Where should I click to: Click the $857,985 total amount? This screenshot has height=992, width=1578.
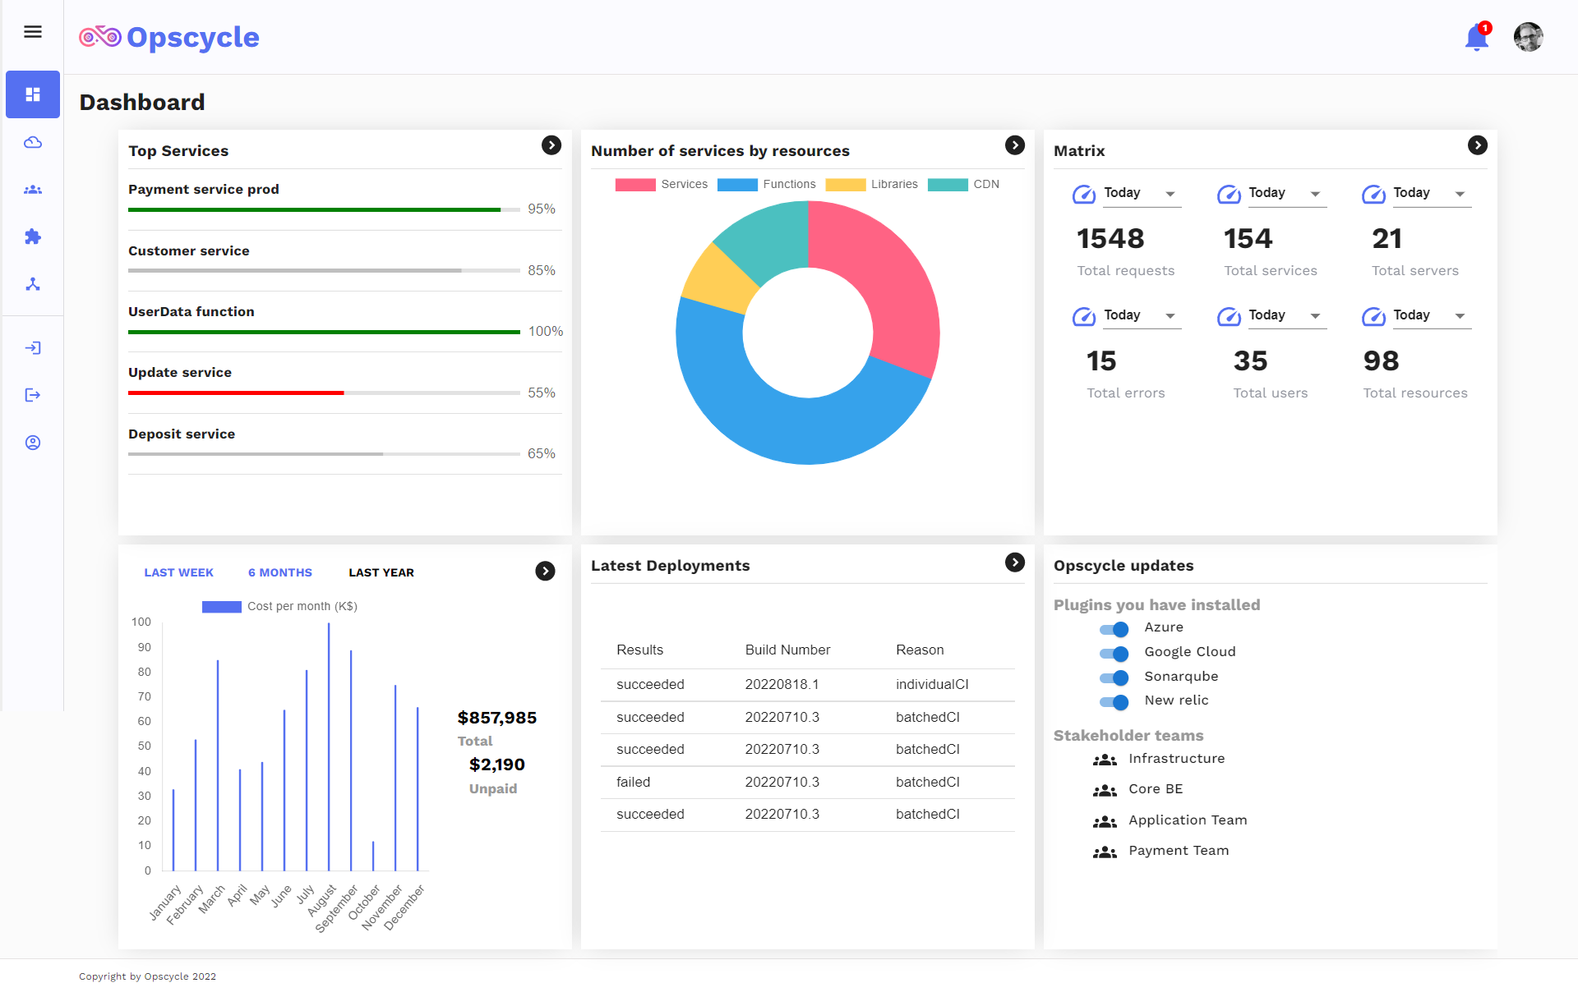coord(497,718)
